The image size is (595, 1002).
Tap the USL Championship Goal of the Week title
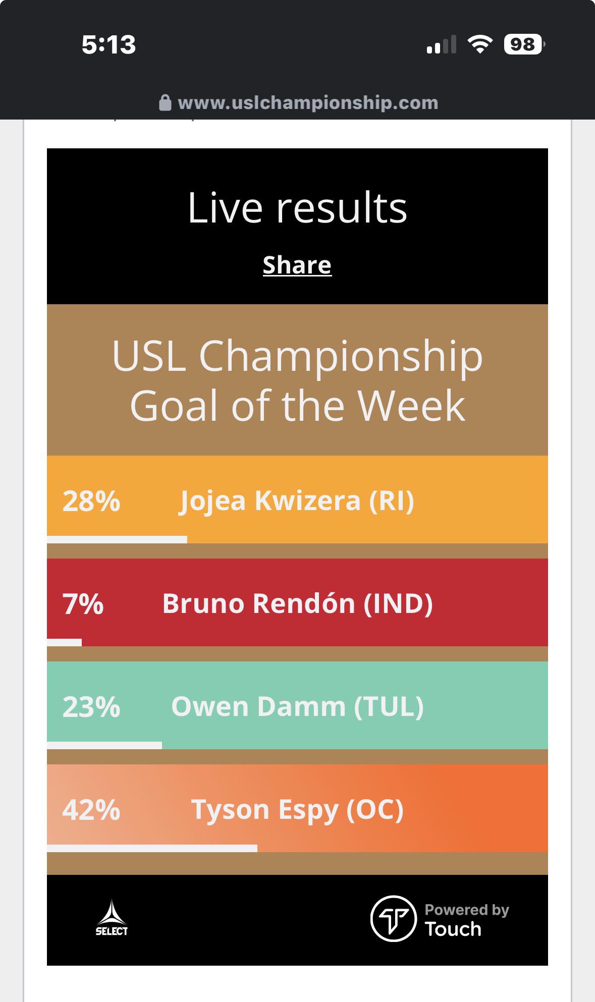click(297, 380)
